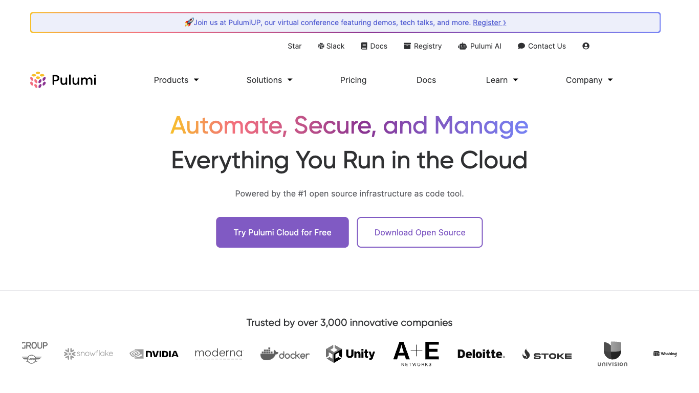The height and width of the screenshot is (393, 699).
Task: Expand the Solutions dropdown menu
Action: [270, 80]
